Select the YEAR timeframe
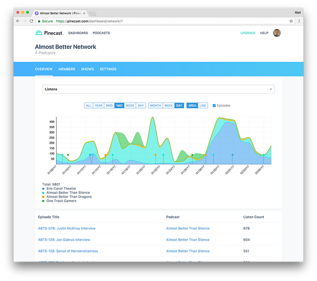Viewport: 317px width, 281px height. click(x=99, y=105)
